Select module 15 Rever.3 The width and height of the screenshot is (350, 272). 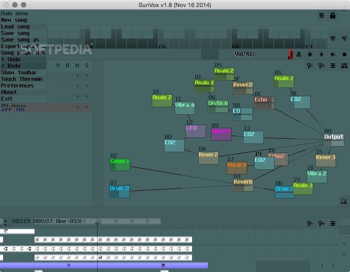325,160
